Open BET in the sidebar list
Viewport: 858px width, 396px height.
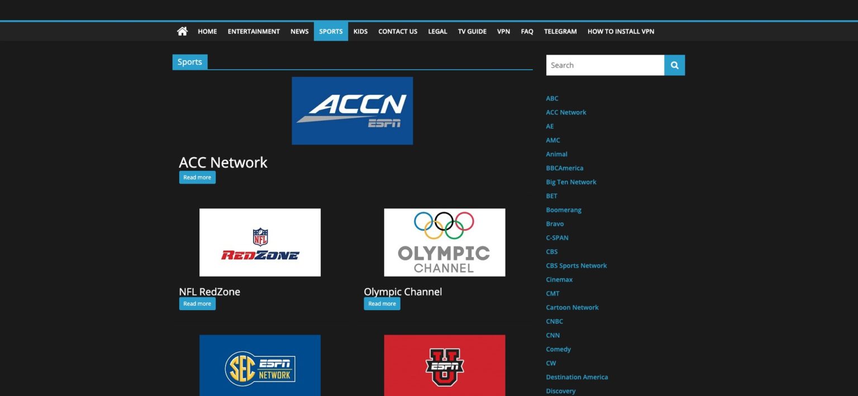point(551,196)
